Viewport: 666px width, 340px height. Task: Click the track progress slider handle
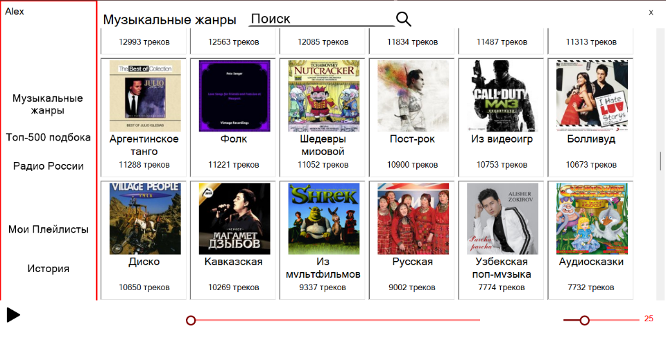(191, 320)
